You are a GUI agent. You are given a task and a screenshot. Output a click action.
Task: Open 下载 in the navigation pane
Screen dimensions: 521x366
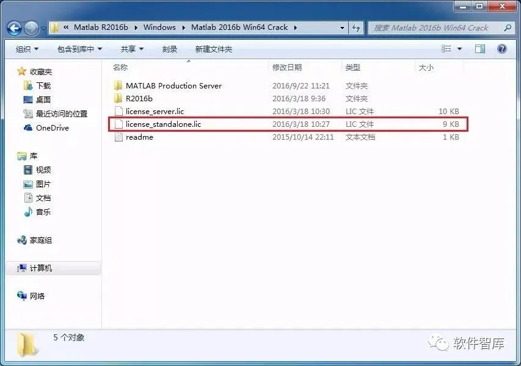[43, 85]
